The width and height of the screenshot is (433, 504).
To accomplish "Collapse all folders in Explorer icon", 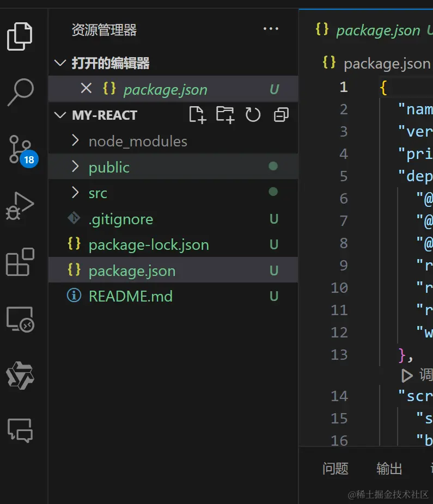I will 279,115.
